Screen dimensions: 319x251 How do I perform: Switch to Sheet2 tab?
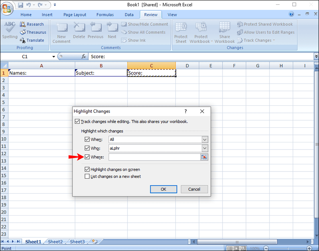click(x=55, y=242)
